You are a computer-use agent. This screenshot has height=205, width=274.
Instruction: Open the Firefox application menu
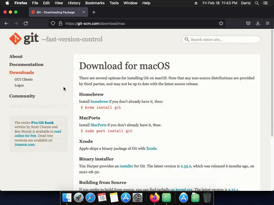coord(21,3)
